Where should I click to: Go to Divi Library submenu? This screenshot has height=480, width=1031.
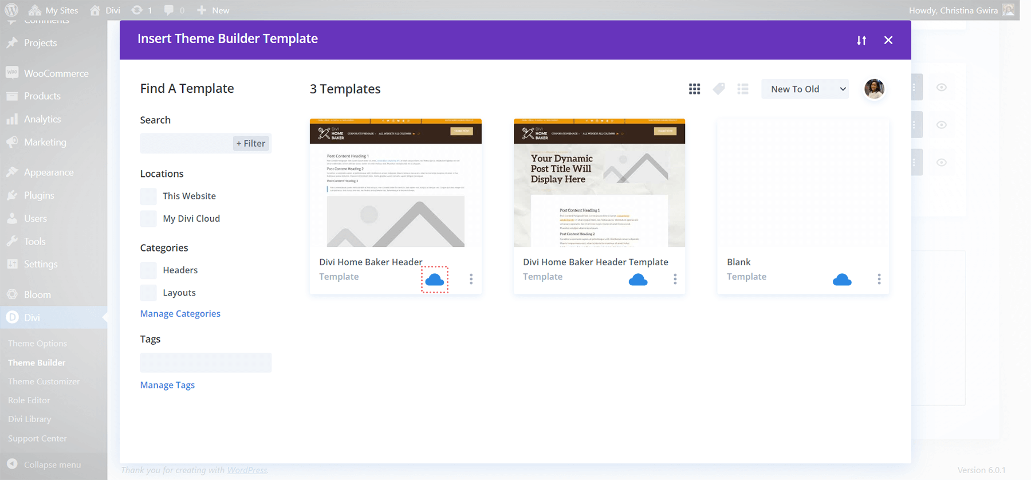30,419
